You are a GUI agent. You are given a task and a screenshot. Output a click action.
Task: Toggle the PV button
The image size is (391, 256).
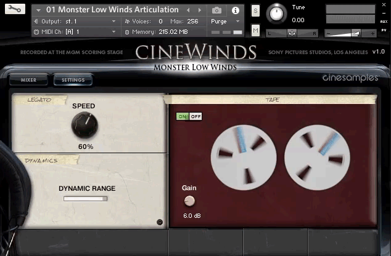(384, 30)
